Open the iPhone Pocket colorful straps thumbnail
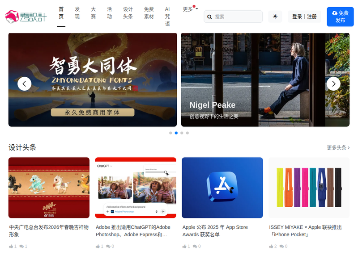 pos(309,188)
